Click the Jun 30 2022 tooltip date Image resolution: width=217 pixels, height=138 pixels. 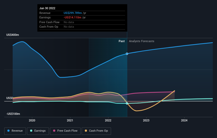[47, 8]
